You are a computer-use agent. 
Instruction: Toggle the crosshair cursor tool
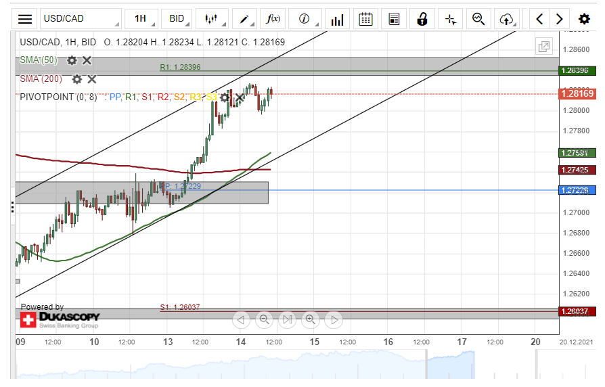[450, 19]
